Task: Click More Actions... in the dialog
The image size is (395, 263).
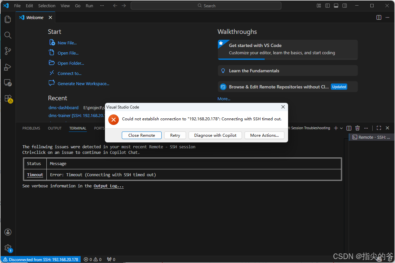Action: [264, 135]
